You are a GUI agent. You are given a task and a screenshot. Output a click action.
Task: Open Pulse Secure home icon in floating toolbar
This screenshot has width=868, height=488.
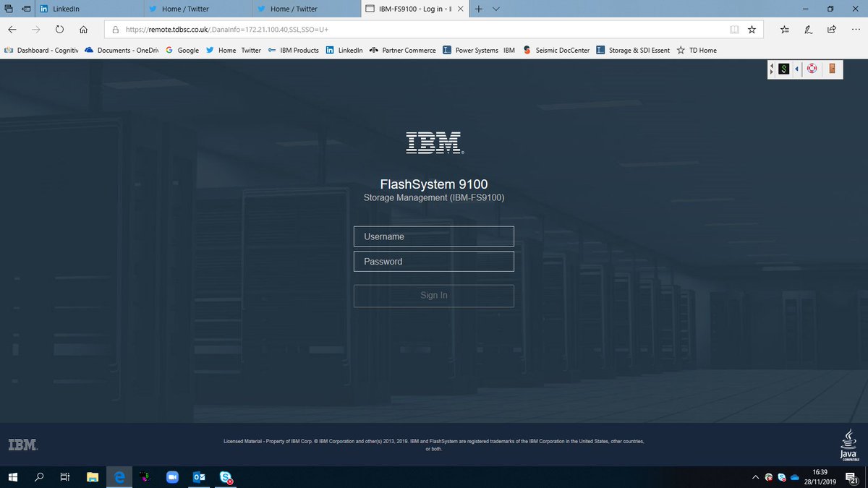pyautogui.click(x=783, y=69)
